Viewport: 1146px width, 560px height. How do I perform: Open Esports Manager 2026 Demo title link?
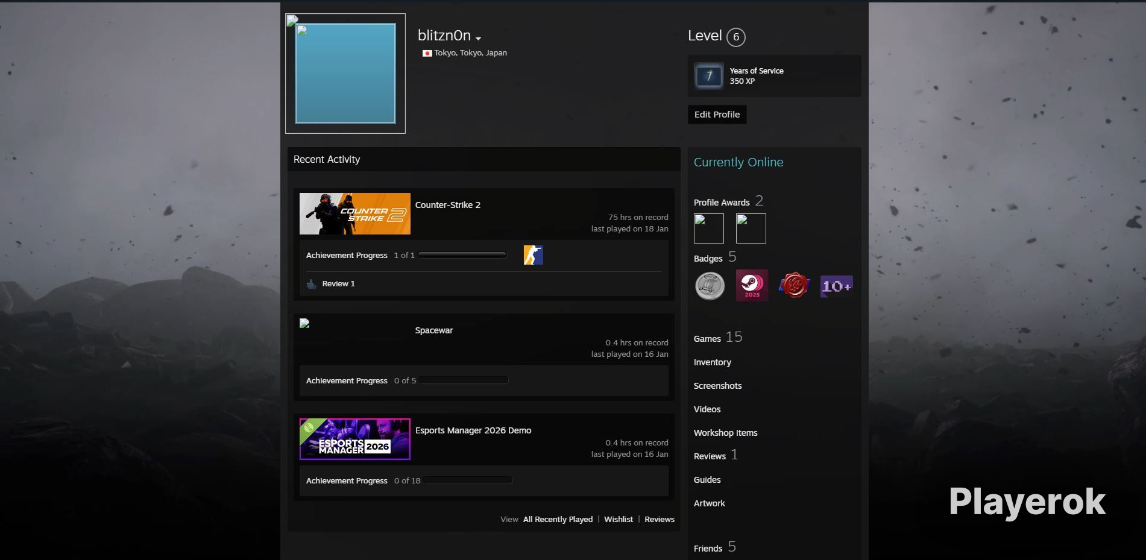[473, 430]
